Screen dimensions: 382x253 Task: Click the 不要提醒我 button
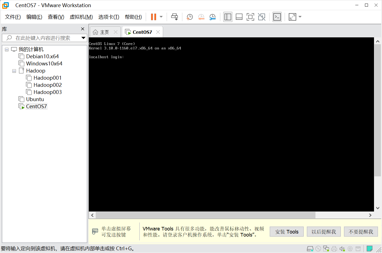click(x=361, y=232)
